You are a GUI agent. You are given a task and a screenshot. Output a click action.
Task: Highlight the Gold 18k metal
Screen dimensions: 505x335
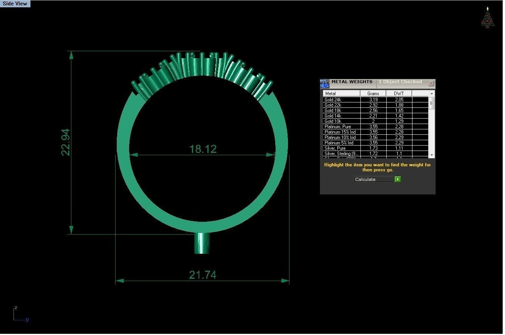pyautogui.click(x=376, y=111)
